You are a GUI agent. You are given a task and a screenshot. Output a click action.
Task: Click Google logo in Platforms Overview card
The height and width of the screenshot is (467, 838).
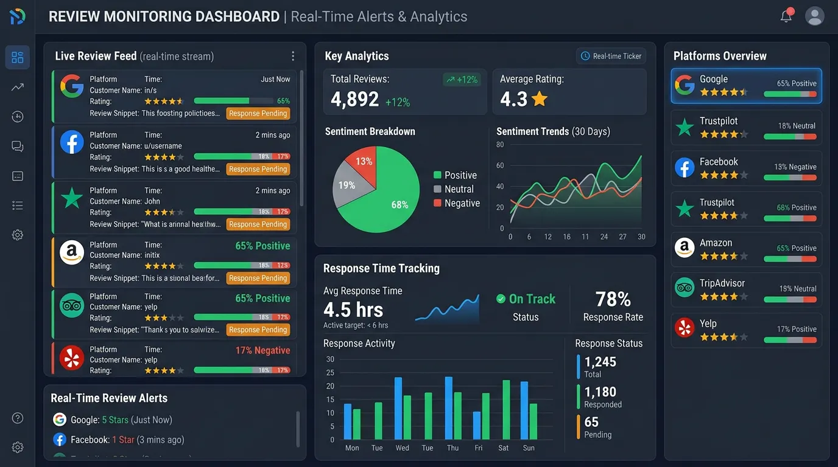tap(685, 85)
